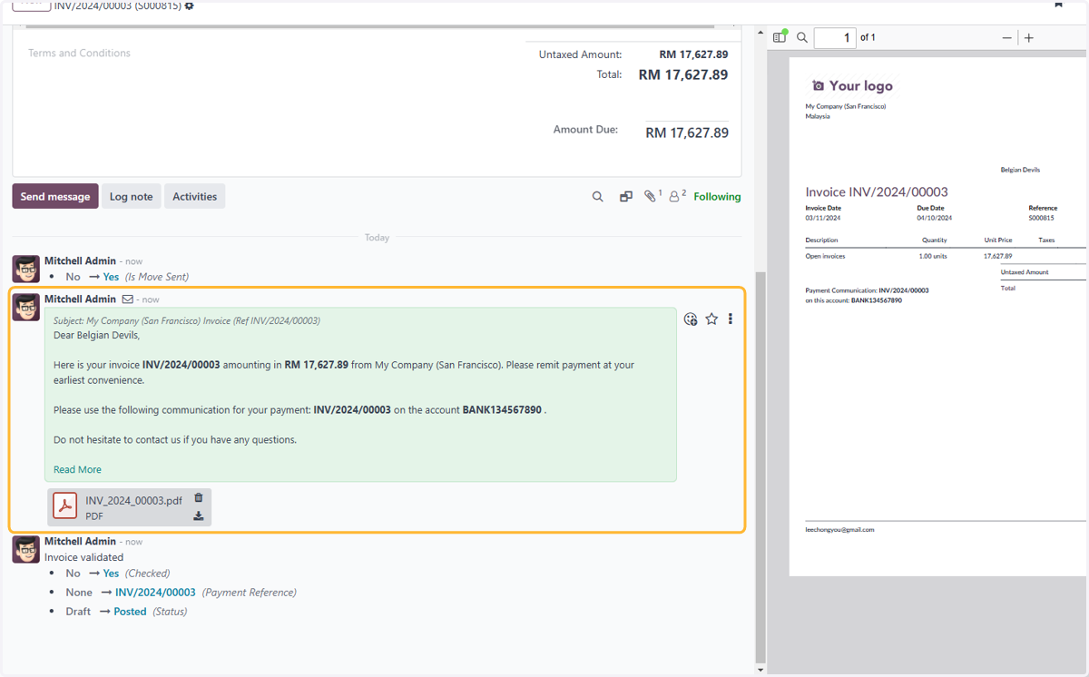The width and height of the screenshot is (1089, 677).
Task: Click the Send message button
Action: click(x=55, y=196)
